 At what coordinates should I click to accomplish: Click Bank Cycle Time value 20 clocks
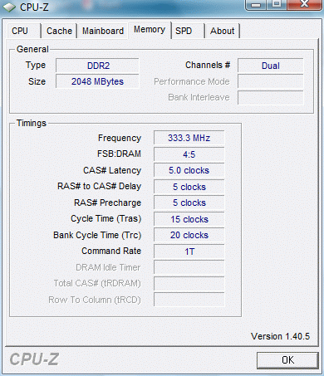pyautogui.click(x=189, y=235)
